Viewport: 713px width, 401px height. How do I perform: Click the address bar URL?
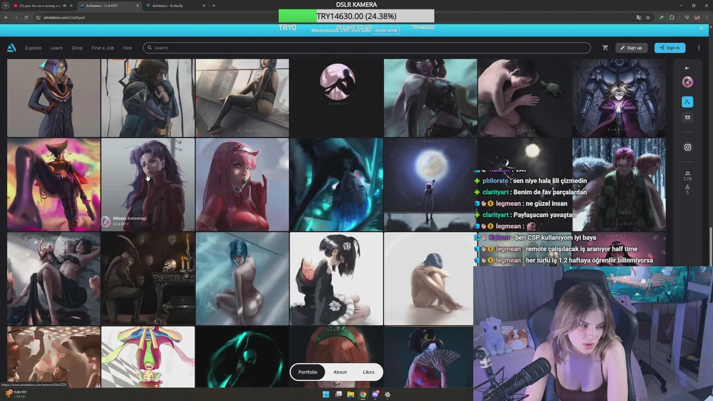pos(64,17)
